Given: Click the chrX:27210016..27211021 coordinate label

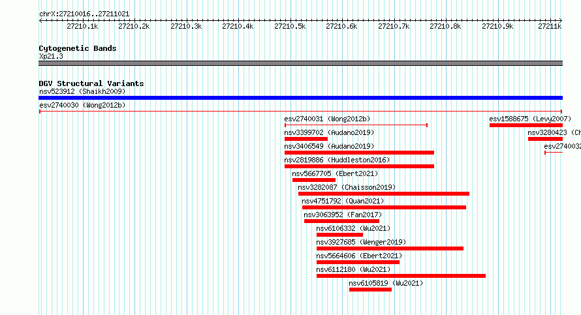Looking at the screenshot, I should coord(84,14).
